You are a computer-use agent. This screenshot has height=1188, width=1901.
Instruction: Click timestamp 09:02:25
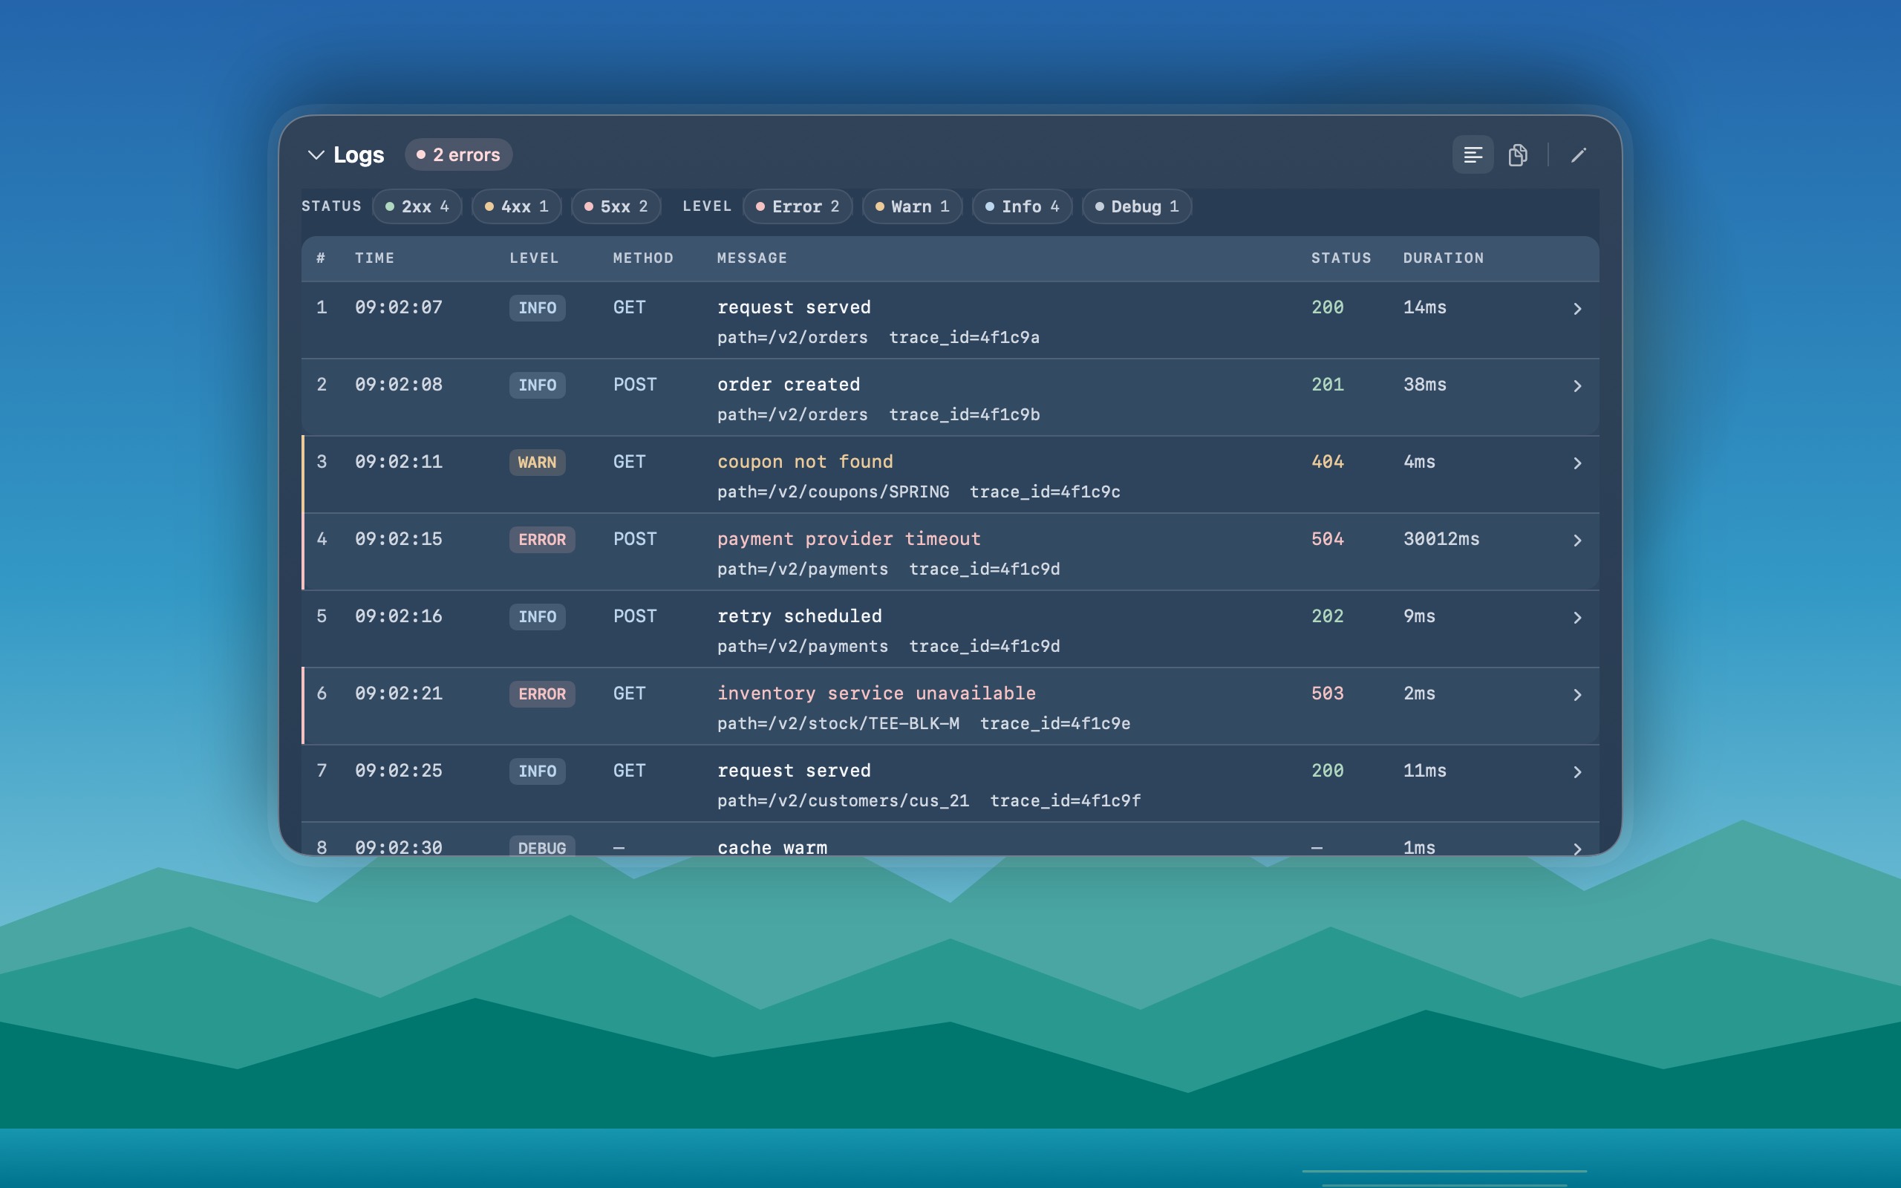pos(399,771)
